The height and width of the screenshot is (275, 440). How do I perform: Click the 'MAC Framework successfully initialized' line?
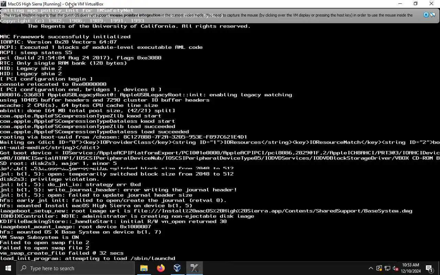pos(65,36)
